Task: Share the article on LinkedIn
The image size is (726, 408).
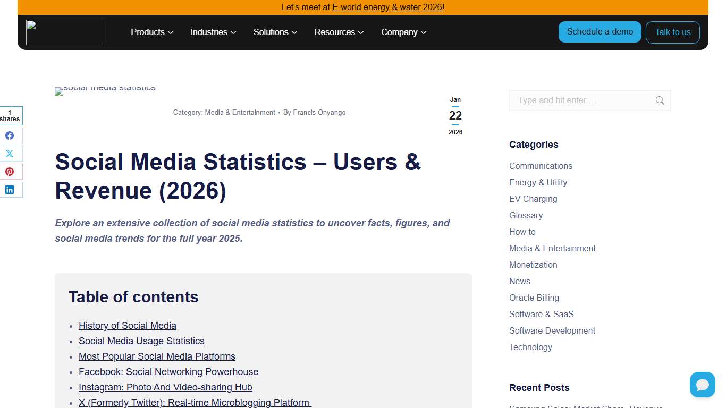Action: click(10, 189)
